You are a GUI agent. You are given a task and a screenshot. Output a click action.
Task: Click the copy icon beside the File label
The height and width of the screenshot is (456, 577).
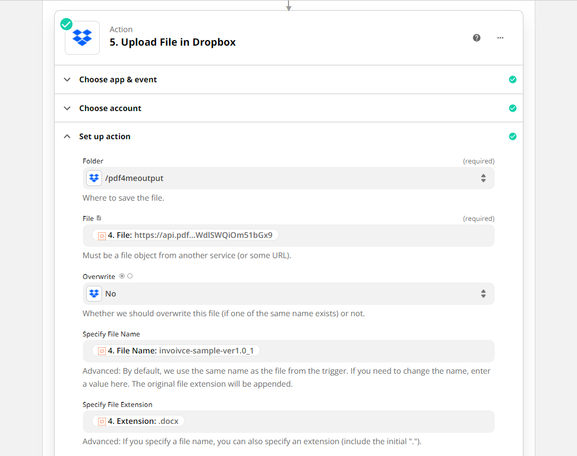pos(99,217)
